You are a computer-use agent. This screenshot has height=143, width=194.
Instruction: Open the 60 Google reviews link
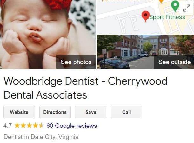click(72, 126)
